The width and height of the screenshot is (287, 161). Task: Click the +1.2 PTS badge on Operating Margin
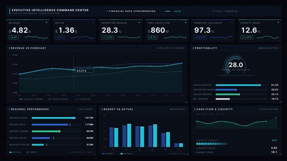(x=108, y=38)
